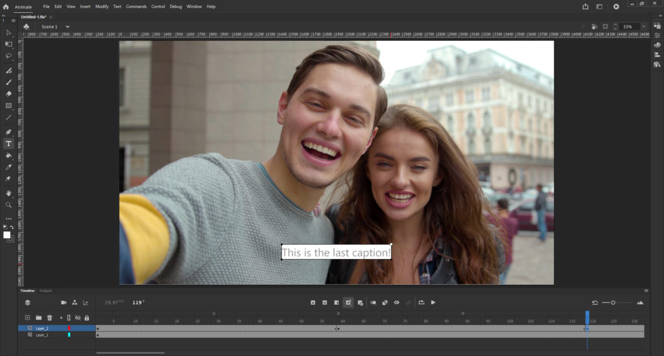Open the Modify menu
Viewport: 664px width, 356px height.
[x=102, y=6]
